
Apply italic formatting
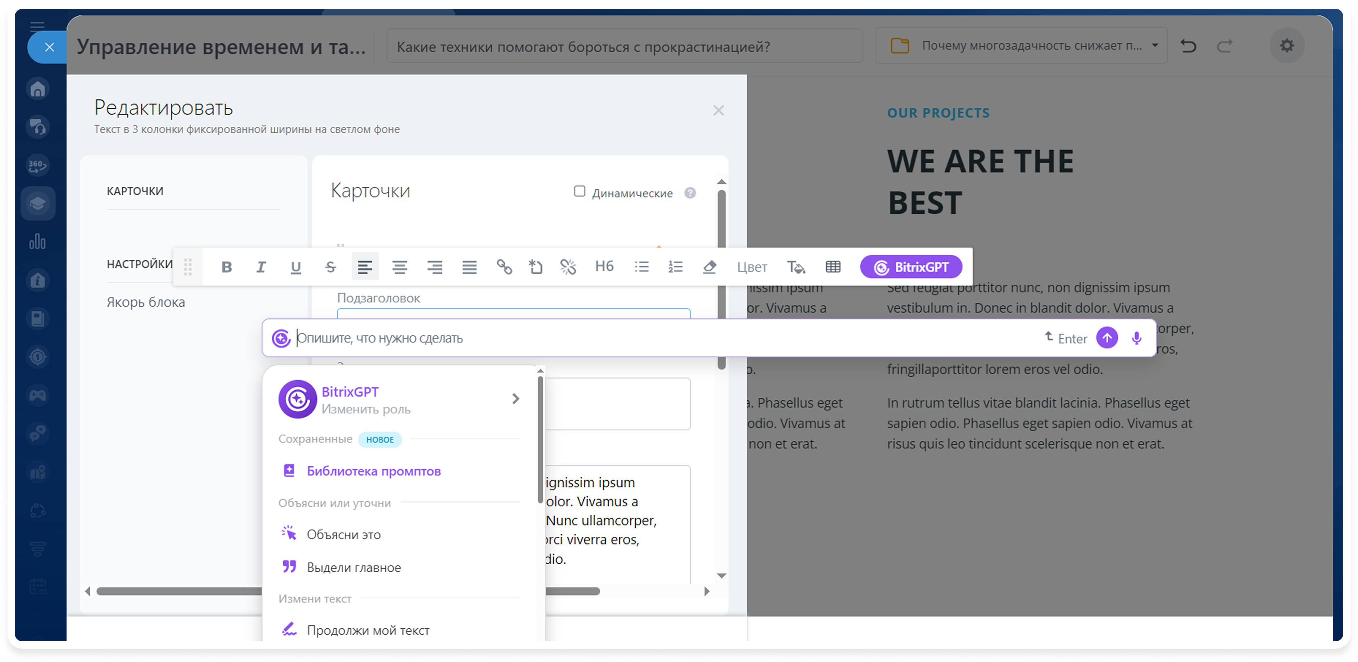pyautogui.click(x=261, y=267)
